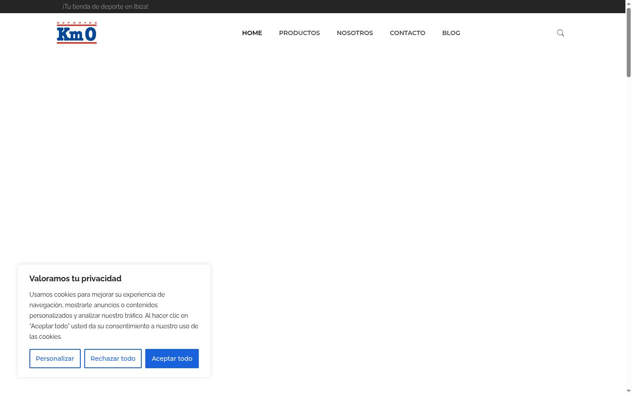Click the vertical scrollbar thumb
Viewport: 632px width, 395px height.
click(628, 43)
